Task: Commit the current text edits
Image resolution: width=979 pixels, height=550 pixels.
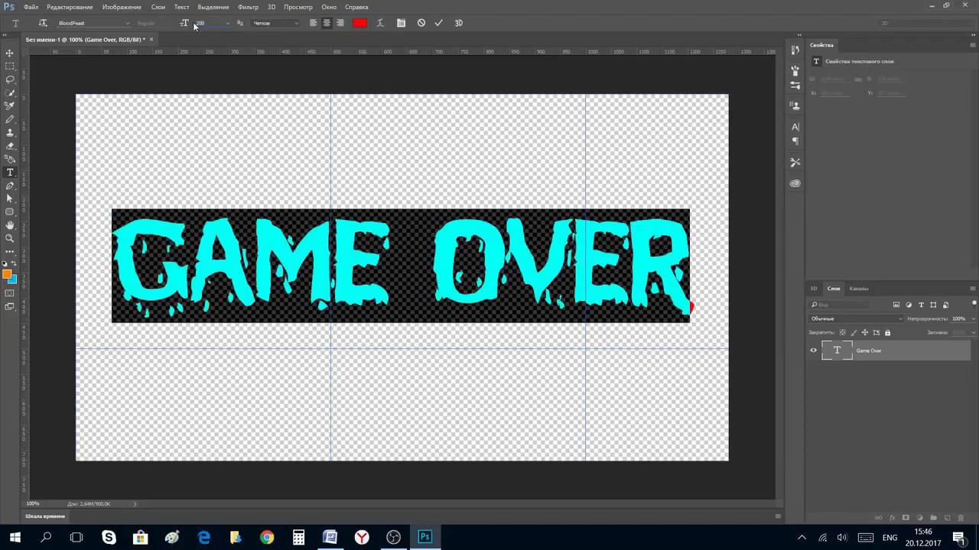Action: [x=438, y=23]
